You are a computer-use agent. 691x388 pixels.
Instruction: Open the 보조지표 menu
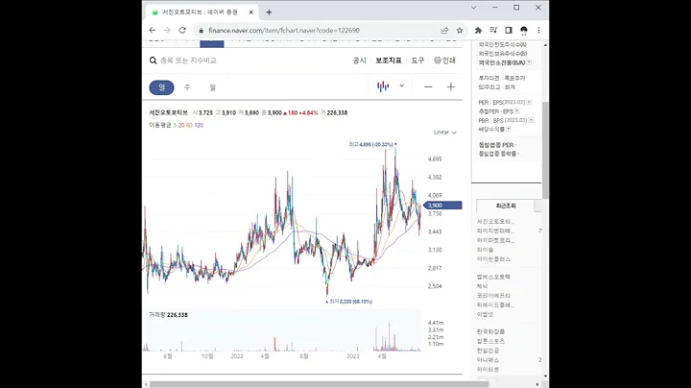[389, 61]
